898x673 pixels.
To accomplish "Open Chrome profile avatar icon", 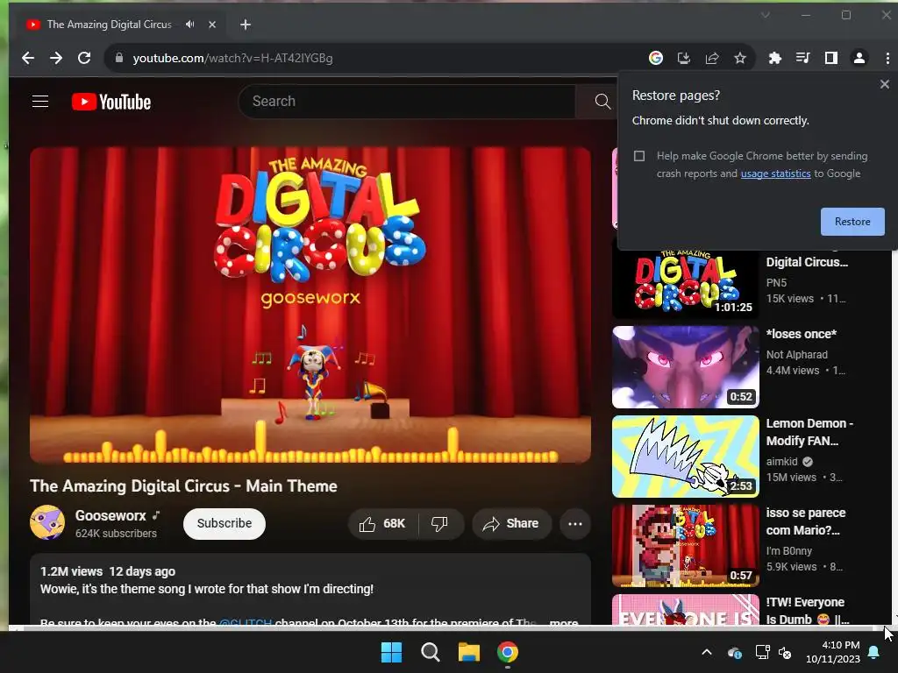I will pos(859,58).
